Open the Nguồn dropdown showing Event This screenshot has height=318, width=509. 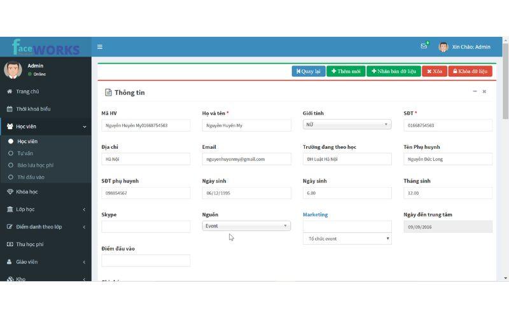click(246, 226)
